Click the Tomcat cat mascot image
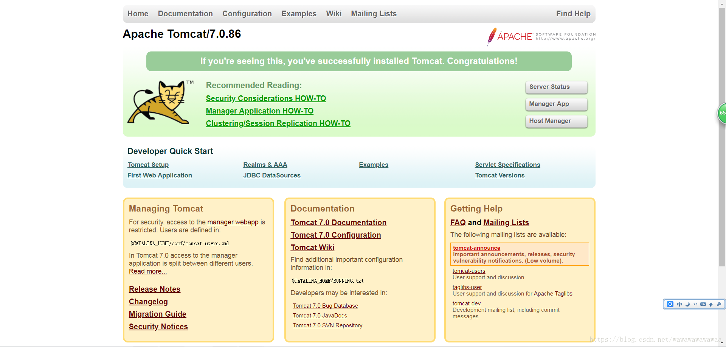Viewport: 726px width, 347px height. 161,102
